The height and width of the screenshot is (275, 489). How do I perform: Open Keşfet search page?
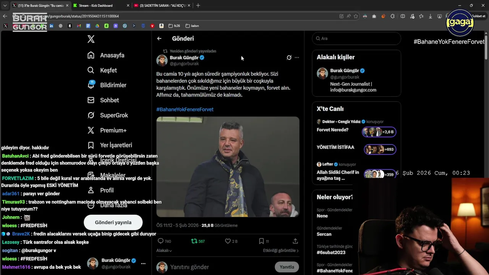click(x=102, y=70)
